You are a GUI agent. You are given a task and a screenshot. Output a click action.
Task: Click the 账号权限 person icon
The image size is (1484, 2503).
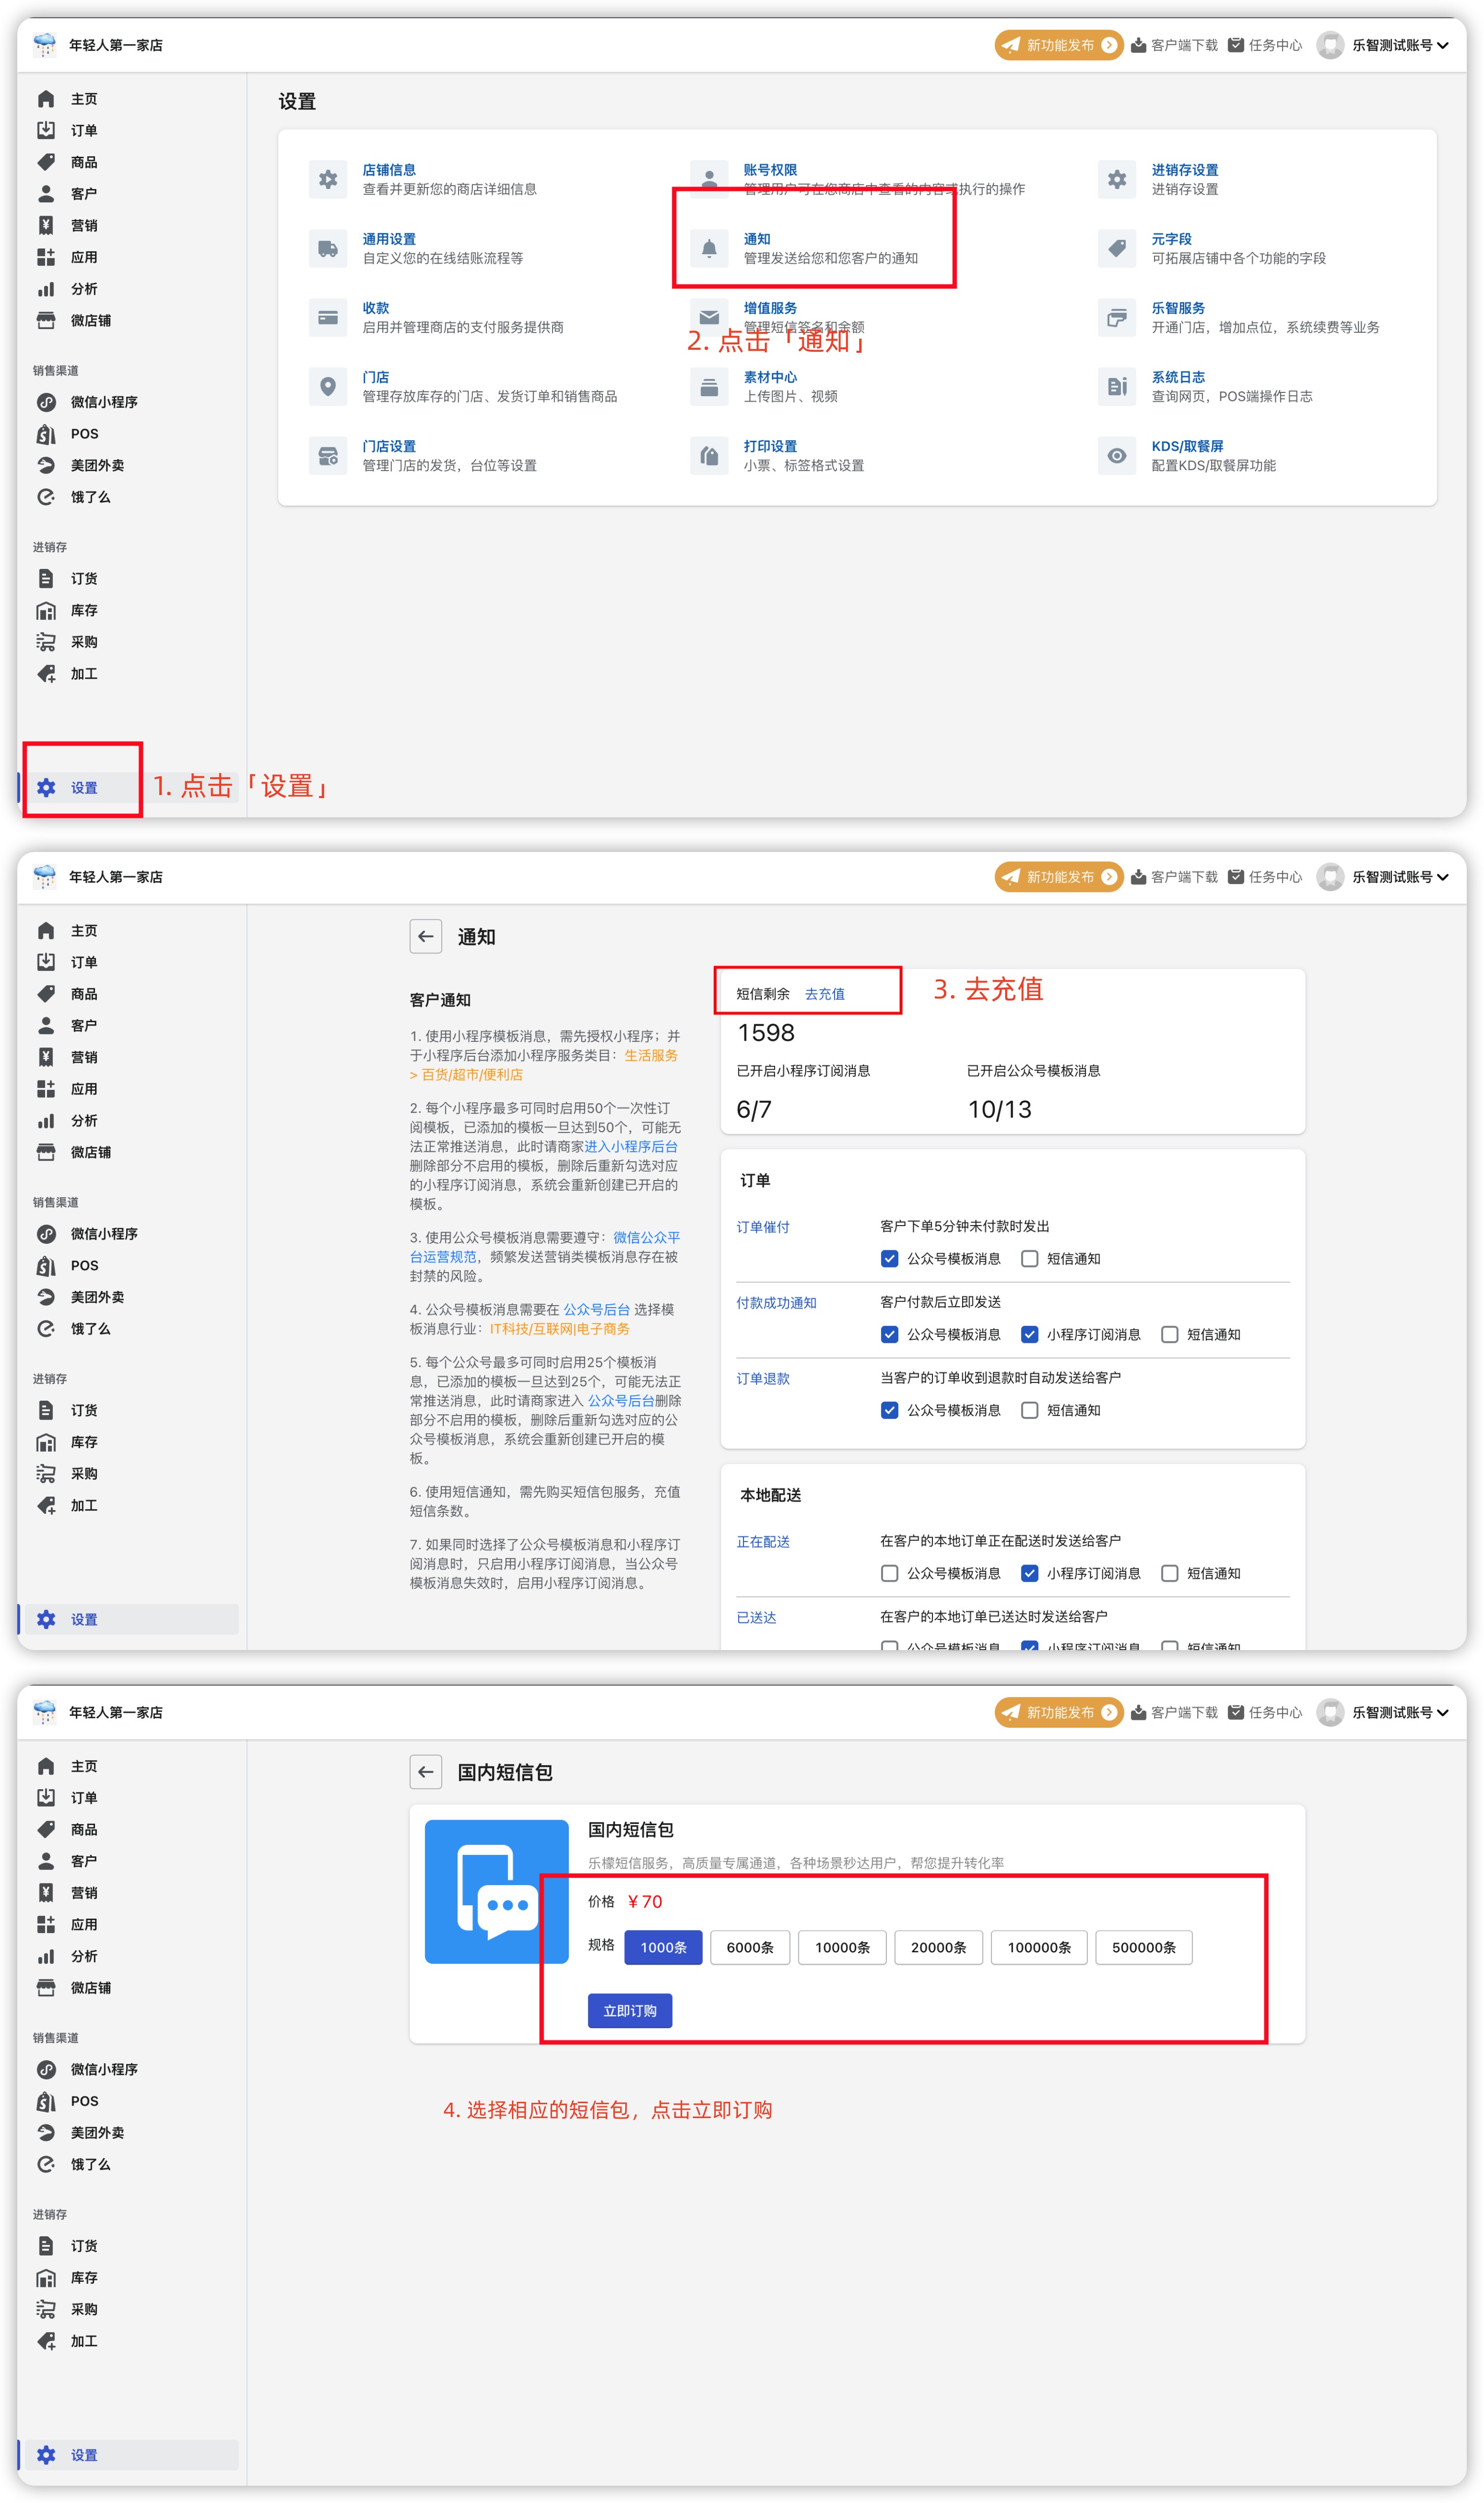pyautogui.click(x=709, y=179)
